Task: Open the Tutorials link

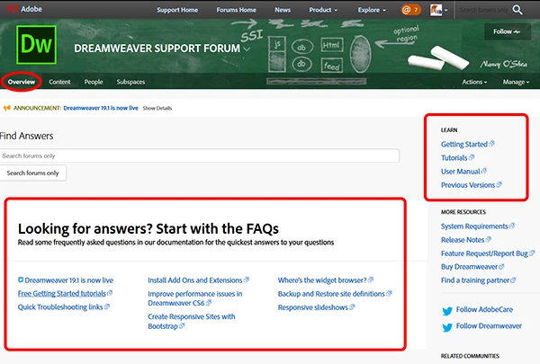Action: pos(454,157)
